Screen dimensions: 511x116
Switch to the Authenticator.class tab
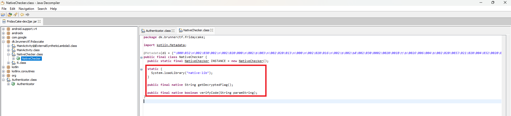click(158, 31)
